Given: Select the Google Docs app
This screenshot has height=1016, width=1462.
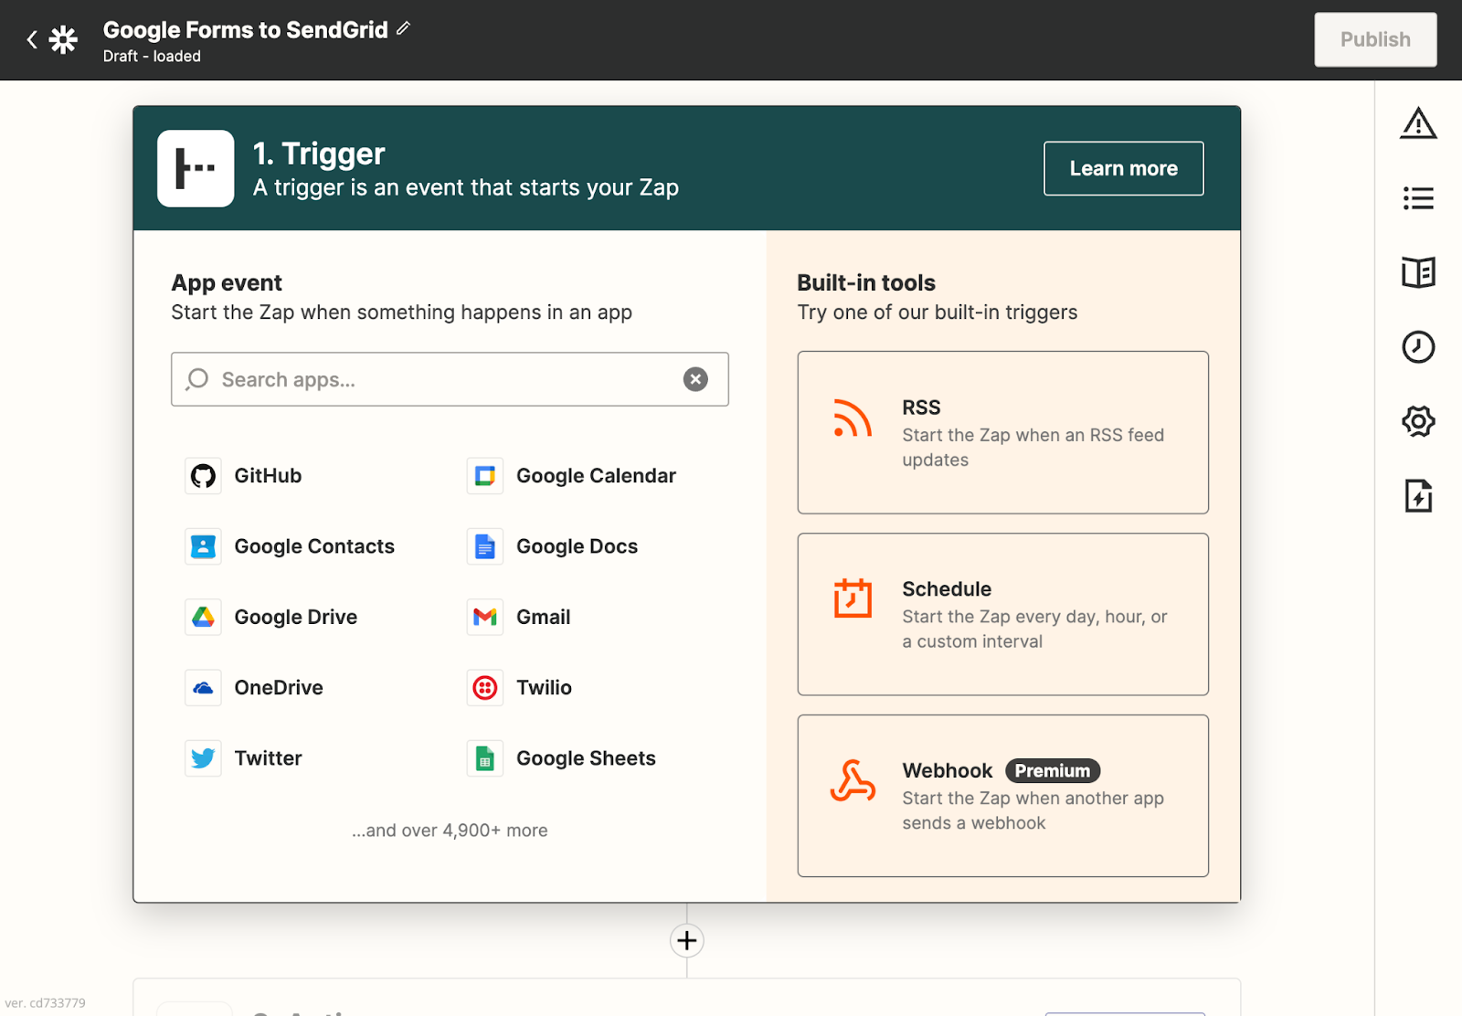Looking at the screenshot, I should [x=553, y=546].
